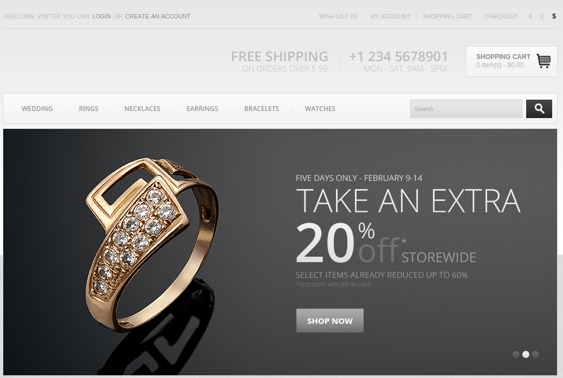
Task: Open the Earrings menu item
Action: tap(202, 108)
